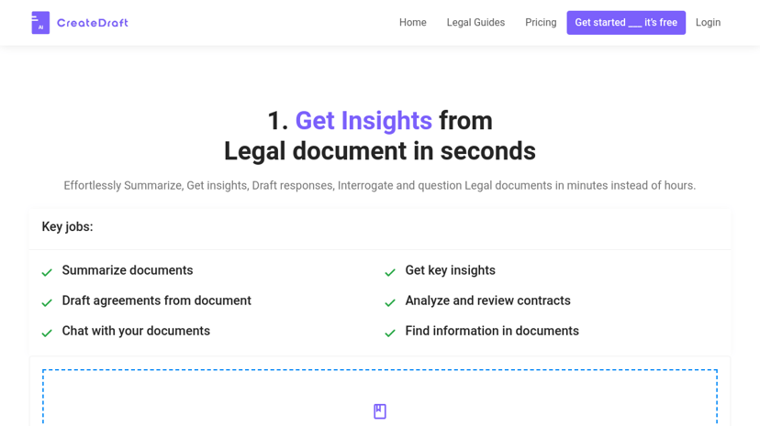This screenshot has width=760, height=426.
Task: Click checkmark beside Find information in documents
Action: [x=390, y=333]
